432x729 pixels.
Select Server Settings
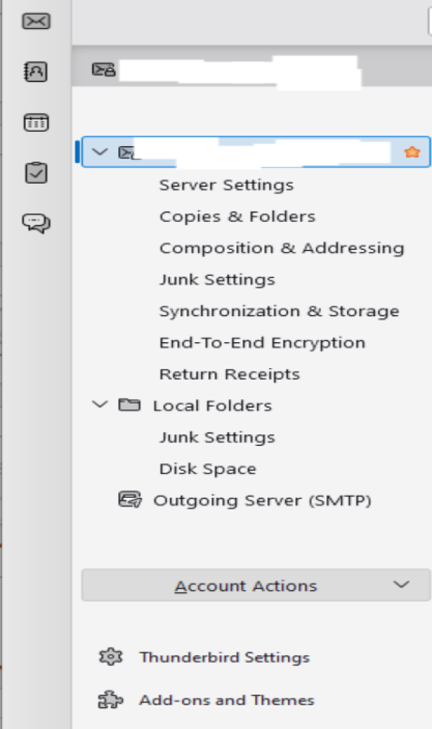click(x=226, y=185)
